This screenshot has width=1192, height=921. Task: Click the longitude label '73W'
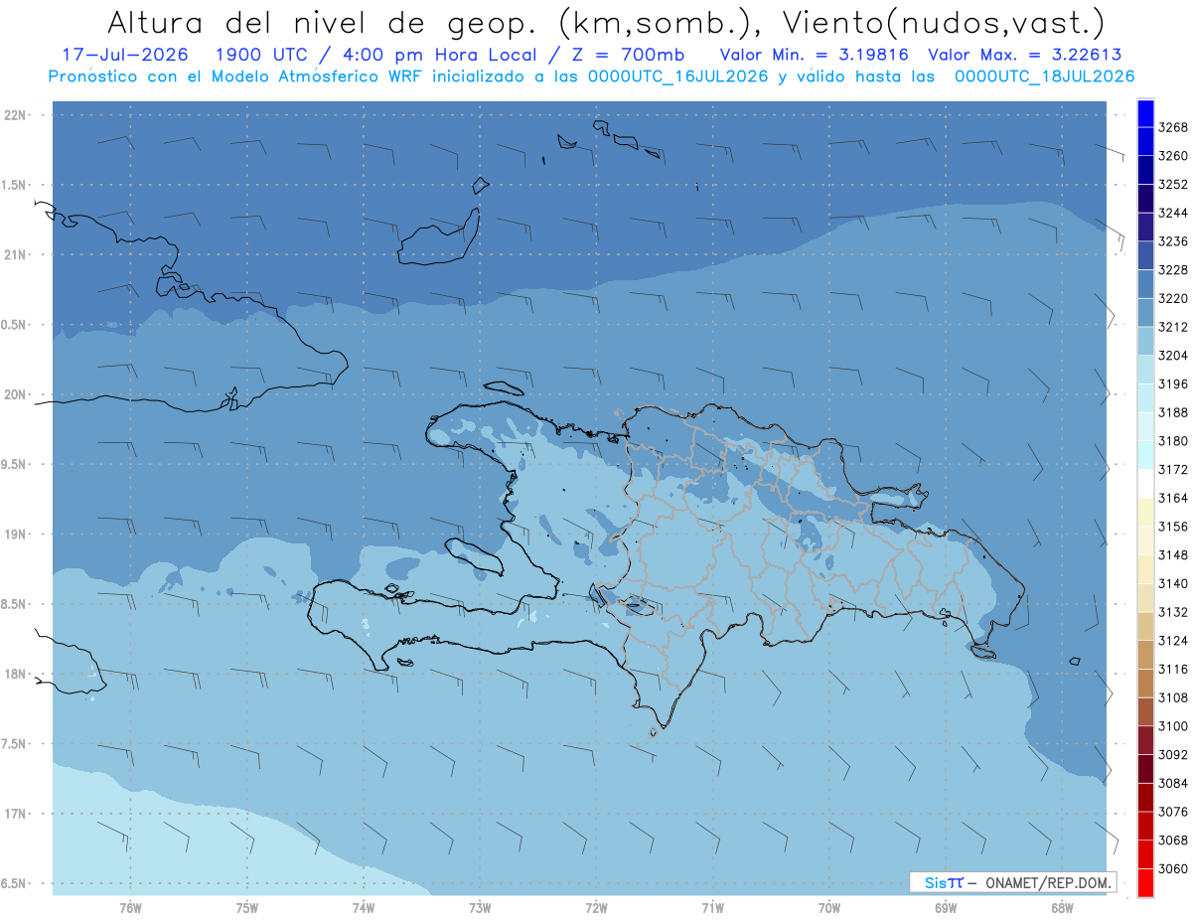point(480,907)
